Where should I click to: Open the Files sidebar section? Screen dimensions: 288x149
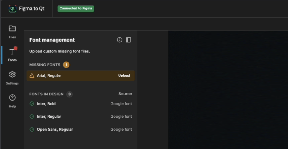pos(12,31)
